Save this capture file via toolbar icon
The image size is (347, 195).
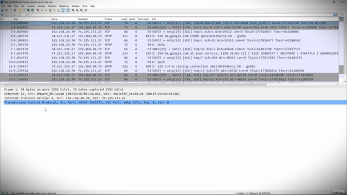tap(24, 10)
